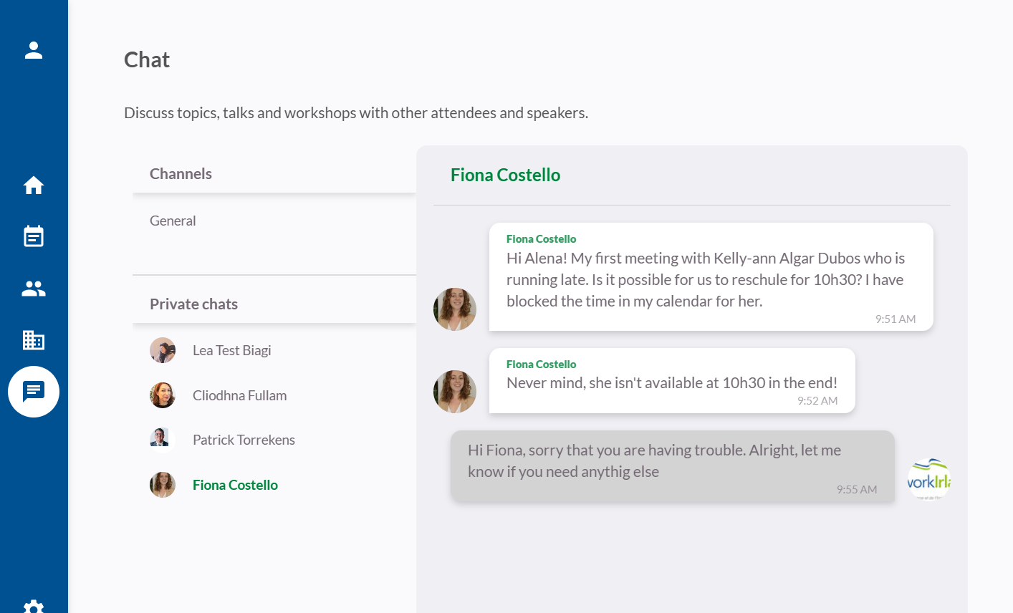Open the settings gear icon
This screenshot has height=613, width=1013.
click(x=34, y=607)
